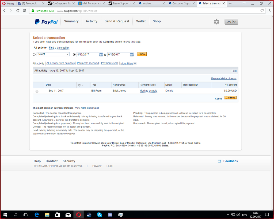Click the Feedback link in footer
274x219 pixels.
[x=228, y=161]
